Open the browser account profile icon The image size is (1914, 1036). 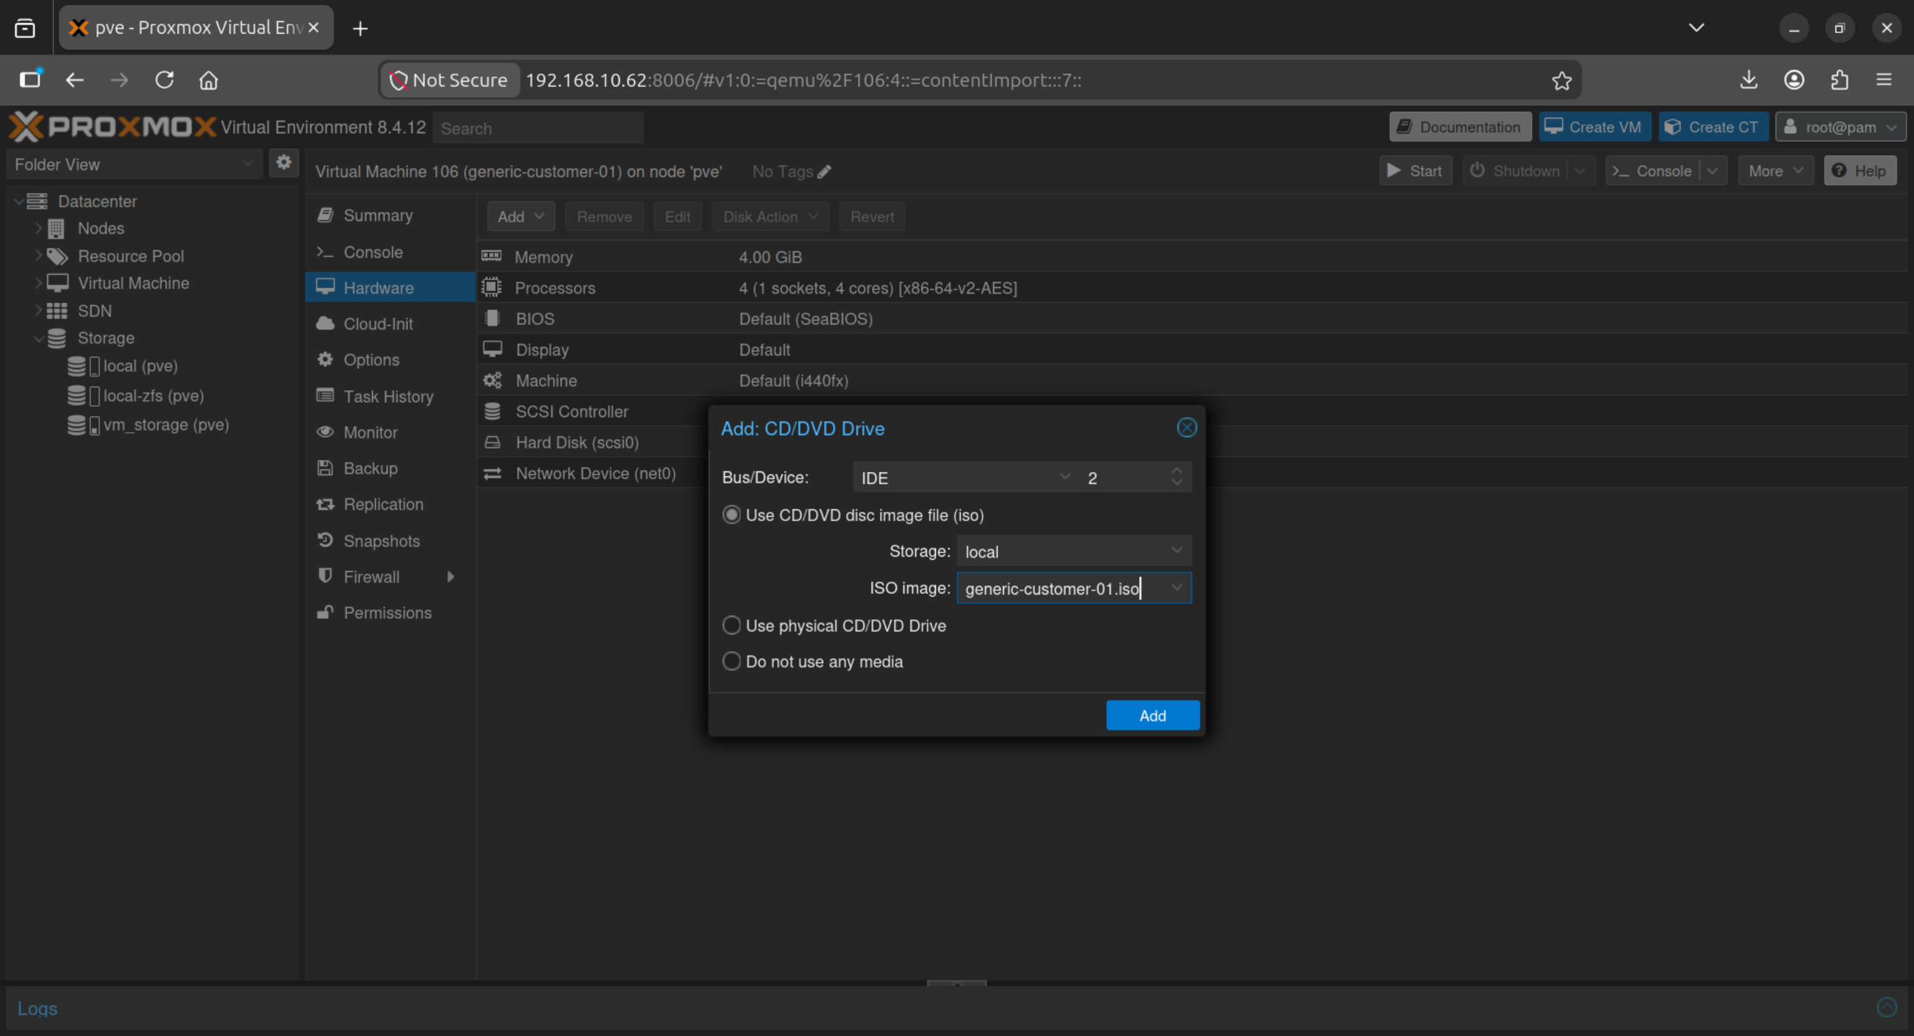pos(1794,80)
